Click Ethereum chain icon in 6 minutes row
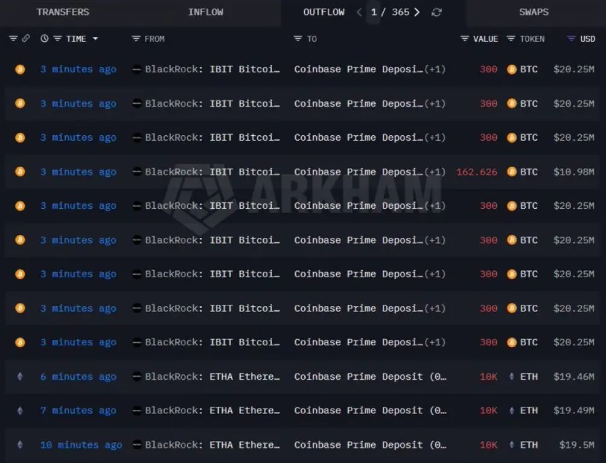The image size is (606, 463). click(x=20, y=377)
